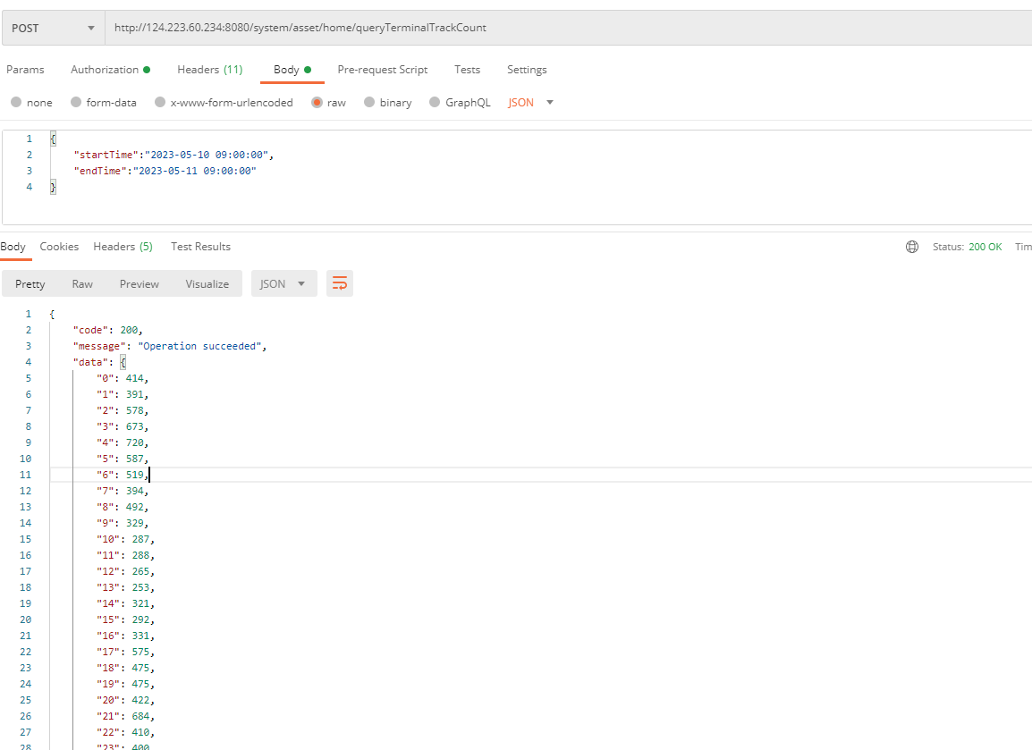
Task: Select the GraphQL body type option
Action: (436, 103)
